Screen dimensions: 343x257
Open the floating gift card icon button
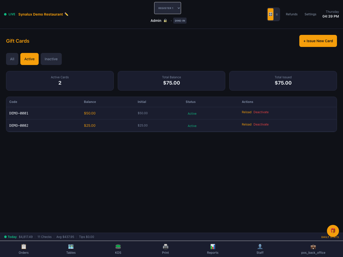coord(333,231)
